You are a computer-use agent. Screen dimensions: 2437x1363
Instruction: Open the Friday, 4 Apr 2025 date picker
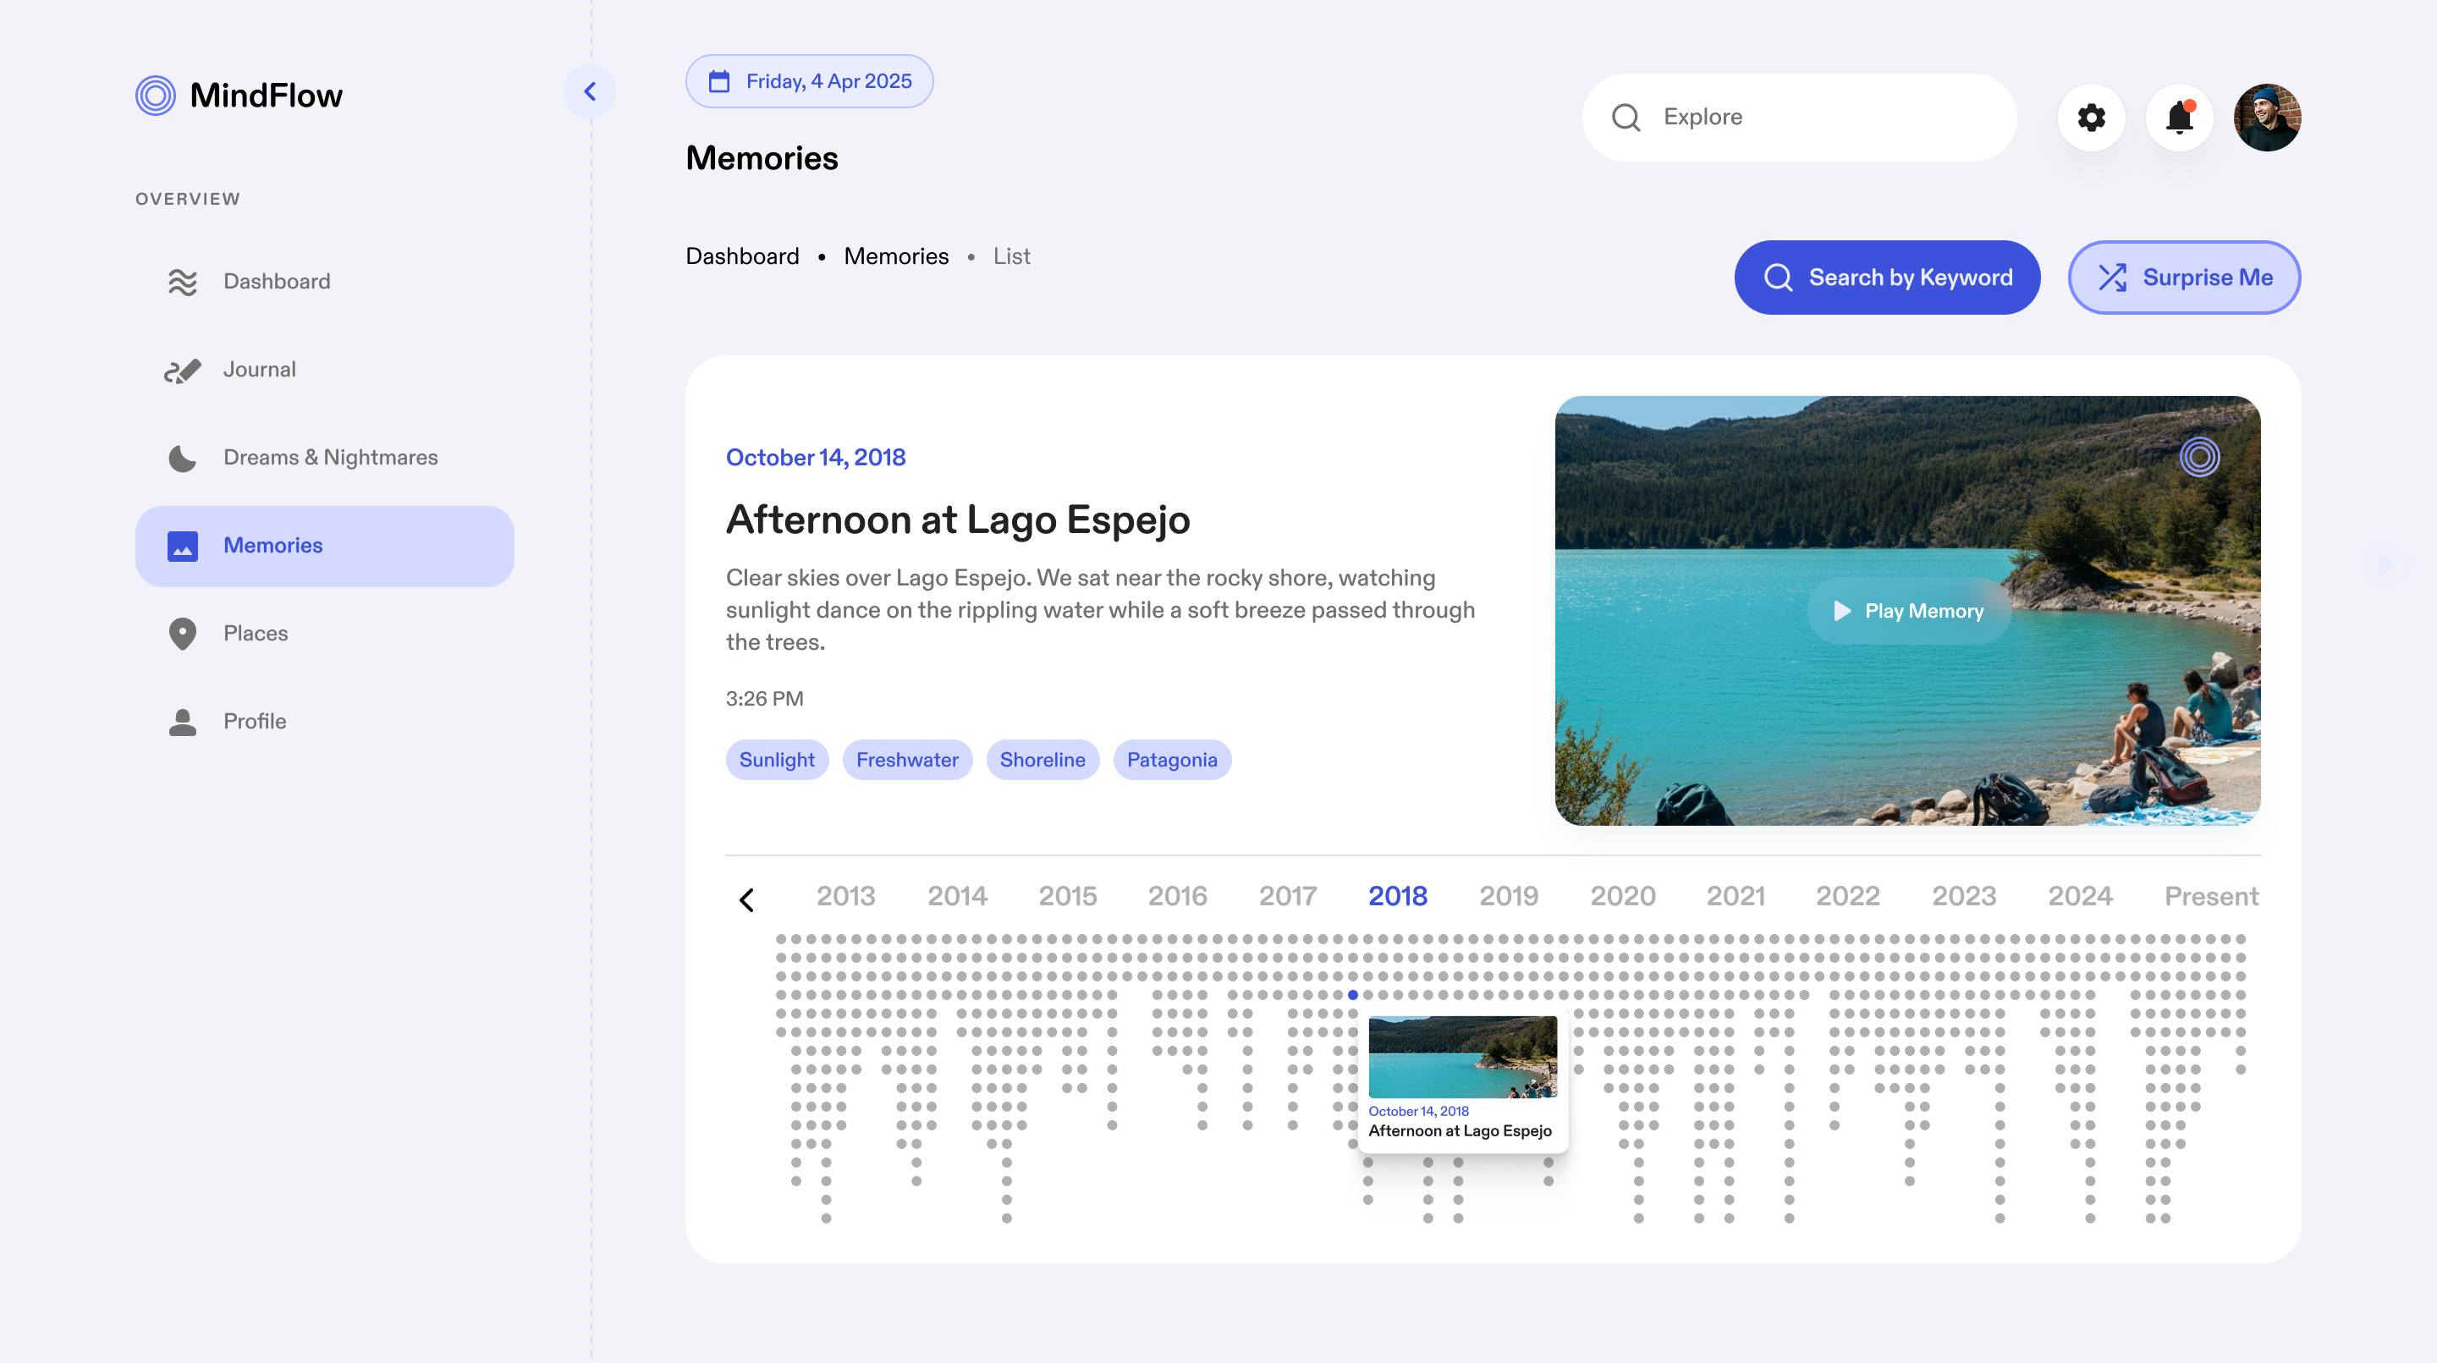[x=810, y=81]
